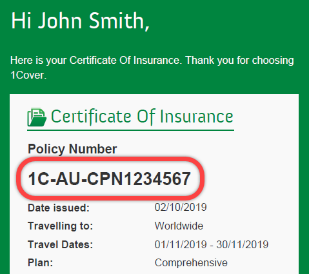Click the word Insurance in the green heading

[197, 117]
